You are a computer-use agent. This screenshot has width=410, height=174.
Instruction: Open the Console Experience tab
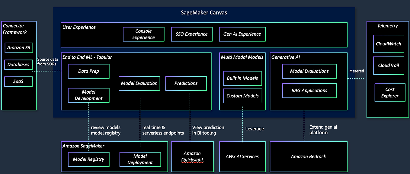pyautogui.click(x=143, y=34)
